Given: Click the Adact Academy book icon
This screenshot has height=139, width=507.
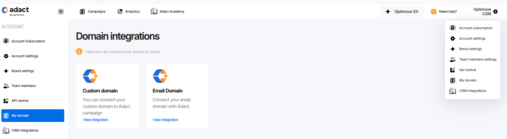Looking at the screenshot, I should click(154, 11).
